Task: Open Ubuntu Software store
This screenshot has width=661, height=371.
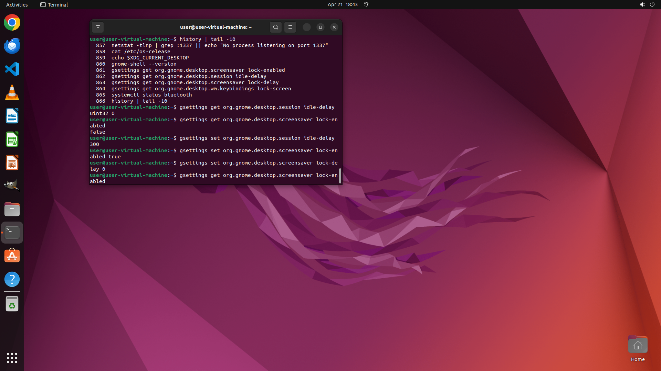Action: tap(12, 256)
